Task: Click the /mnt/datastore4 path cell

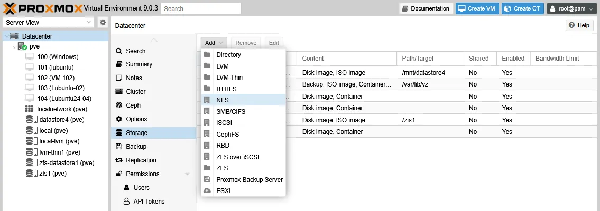Action: coord(430,72)
